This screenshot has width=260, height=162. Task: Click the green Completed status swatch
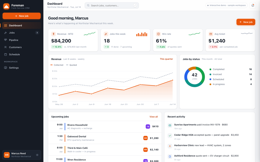pyautogui.click(x=210, y=69)
